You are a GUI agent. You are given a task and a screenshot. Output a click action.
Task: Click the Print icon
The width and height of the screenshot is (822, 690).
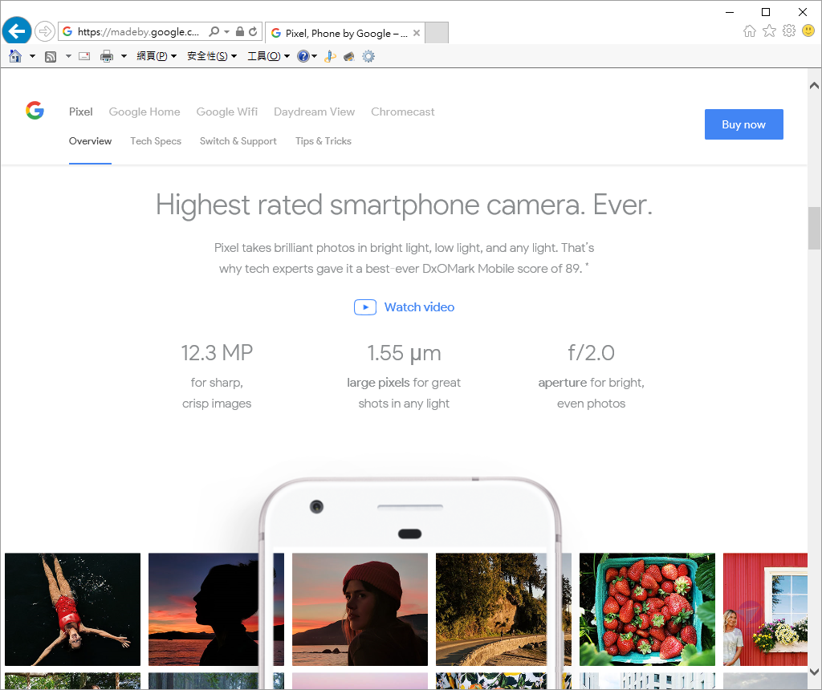click(x=107, y=56)
